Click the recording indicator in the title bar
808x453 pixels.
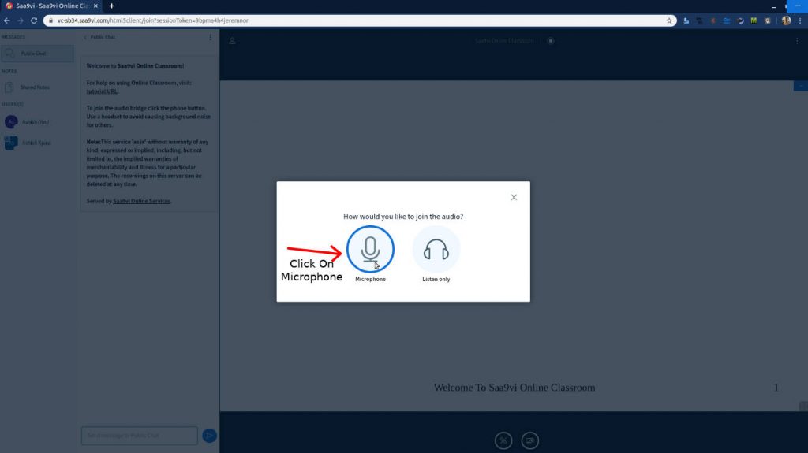pyautogui.click(x=551, y=41)
